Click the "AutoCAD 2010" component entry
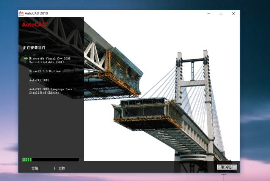The width and height of the screenshot is (270, 181). click(x=39, y=80)
